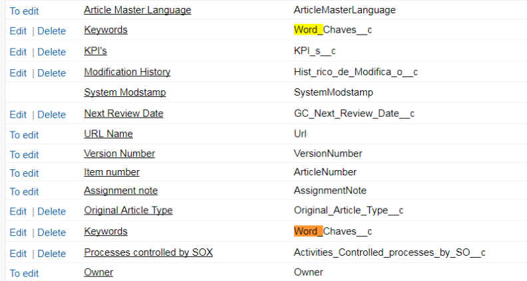The image size is (527, 281).
Task: Open the Article Master Language field link
Action: [x=137, y=11]
